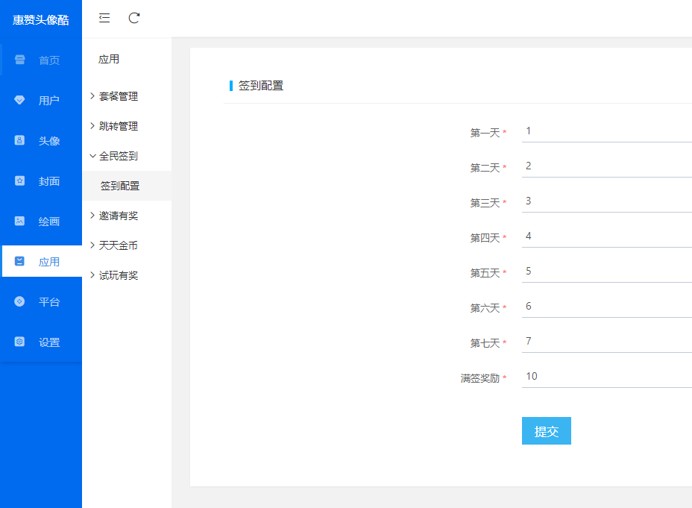The width and height of the screenshot is (692, 508).
Task: Click the 邀请有奖 menu label
Action: [119, 216]
